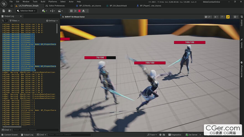Click the Output Log vertical scrollbar

[57, 28]
